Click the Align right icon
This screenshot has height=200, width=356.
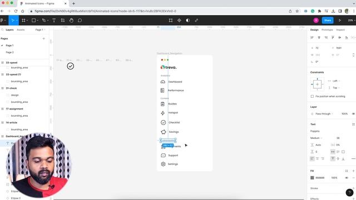(x=326, y=37)
